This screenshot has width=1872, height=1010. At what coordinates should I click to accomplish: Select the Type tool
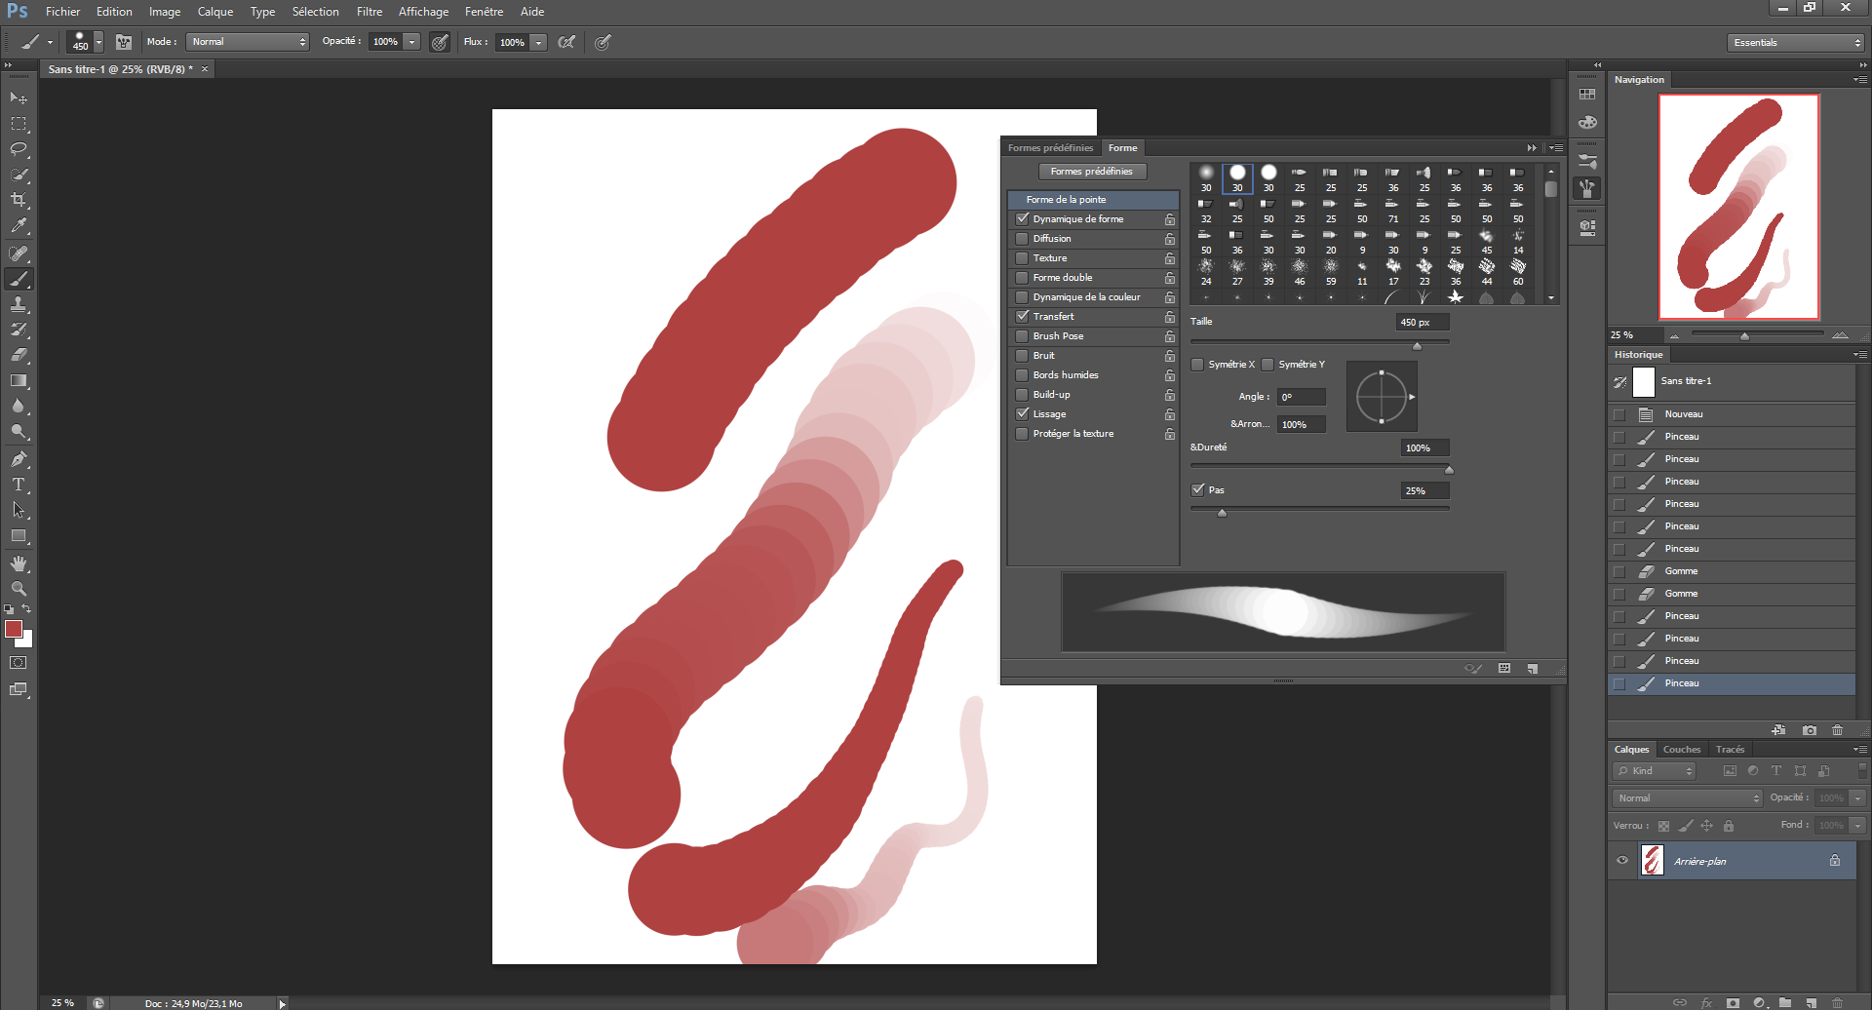(x=19, y=485)
